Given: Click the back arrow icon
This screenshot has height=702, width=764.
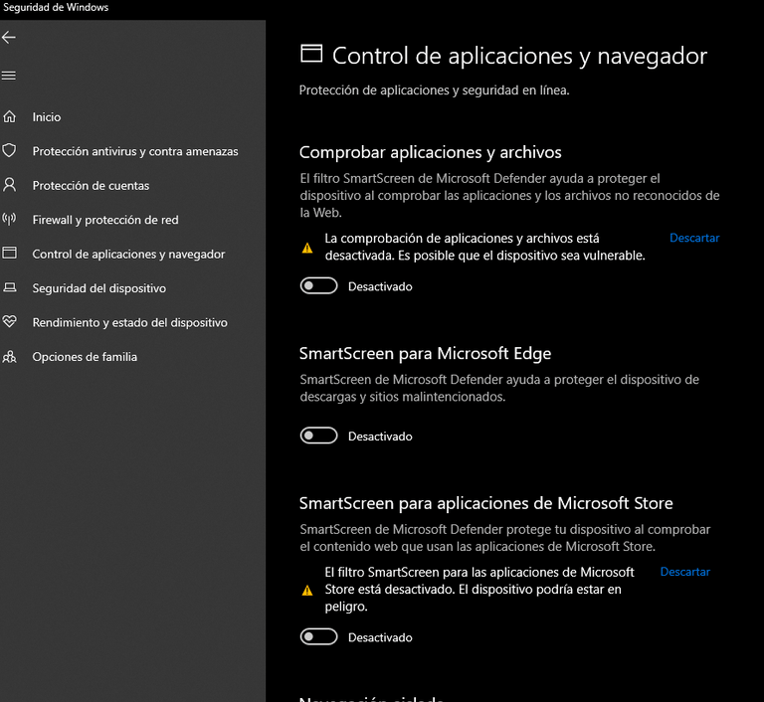Looking at the screenshot, I should (x=10, y=38).
